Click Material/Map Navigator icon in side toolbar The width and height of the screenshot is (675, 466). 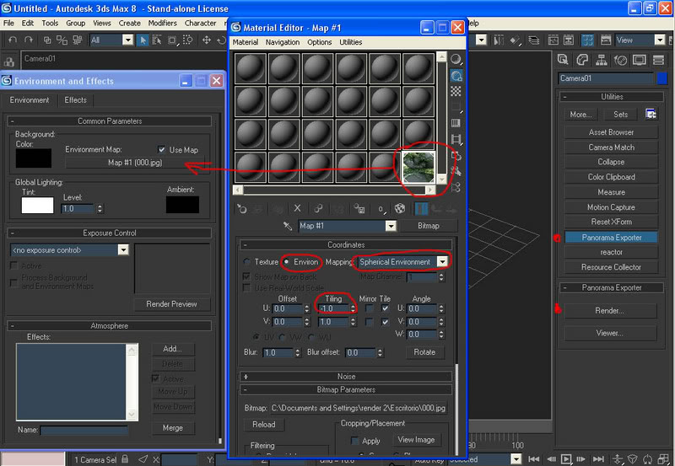[456, 187]
